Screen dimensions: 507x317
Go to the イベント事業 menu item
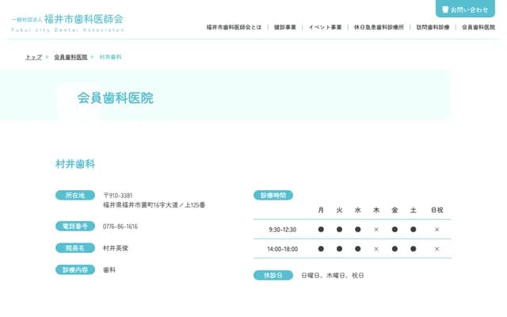click(325, 27)
